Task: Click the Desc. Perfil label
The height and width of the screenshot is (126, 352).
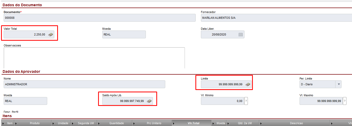Action: point(11,112)
